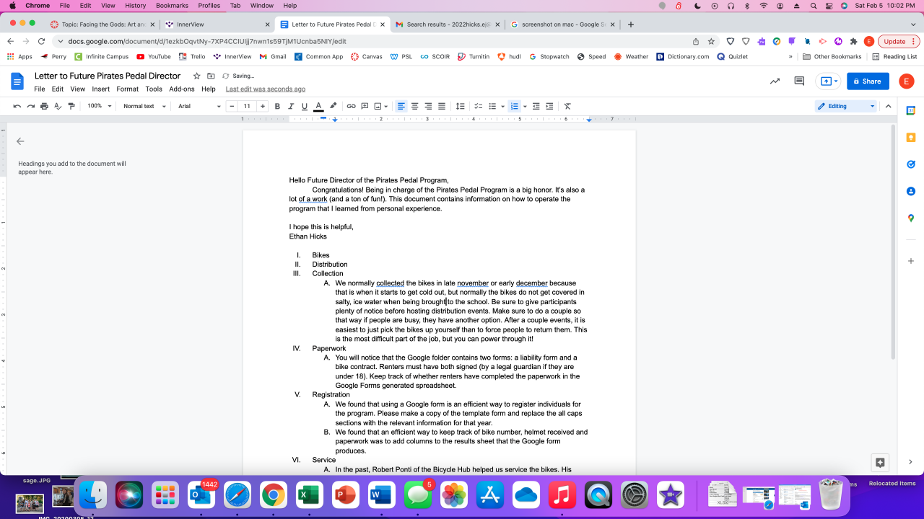Screen dimensions: 924x519
Task: Open the Google Docs home icon
Action: pos(18,81)
